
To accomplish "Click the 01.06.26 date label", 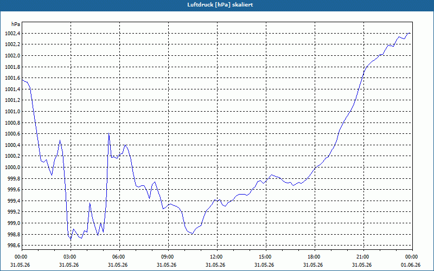I will [411, 264].
